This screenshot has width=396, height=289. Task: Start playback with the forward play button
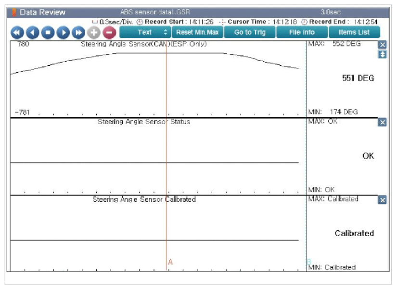coord(63,33)
